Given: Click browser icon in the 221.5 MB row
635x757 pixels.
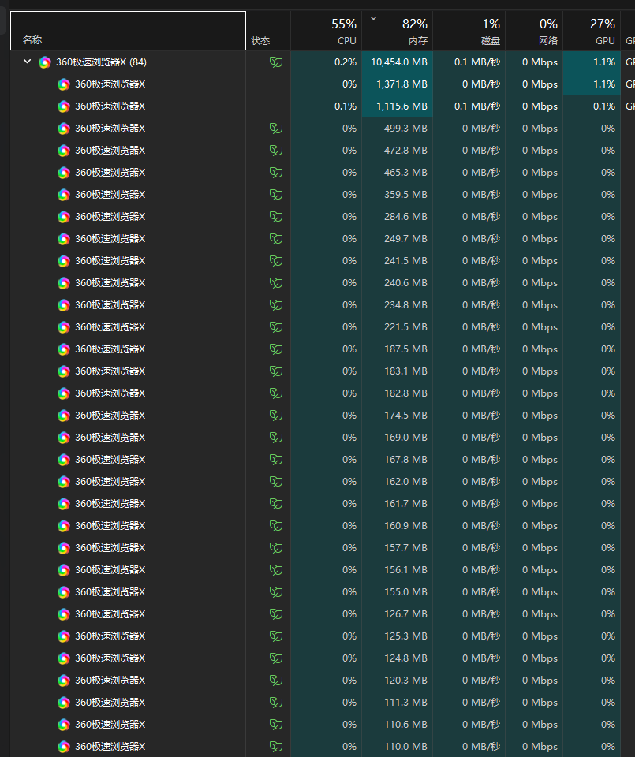Looking at the screenshot, I should (x=64, y=327).
